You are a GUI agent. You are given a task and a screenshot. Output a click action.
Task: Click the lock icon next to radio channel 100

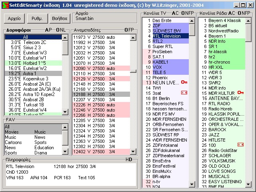click(240, 144)
